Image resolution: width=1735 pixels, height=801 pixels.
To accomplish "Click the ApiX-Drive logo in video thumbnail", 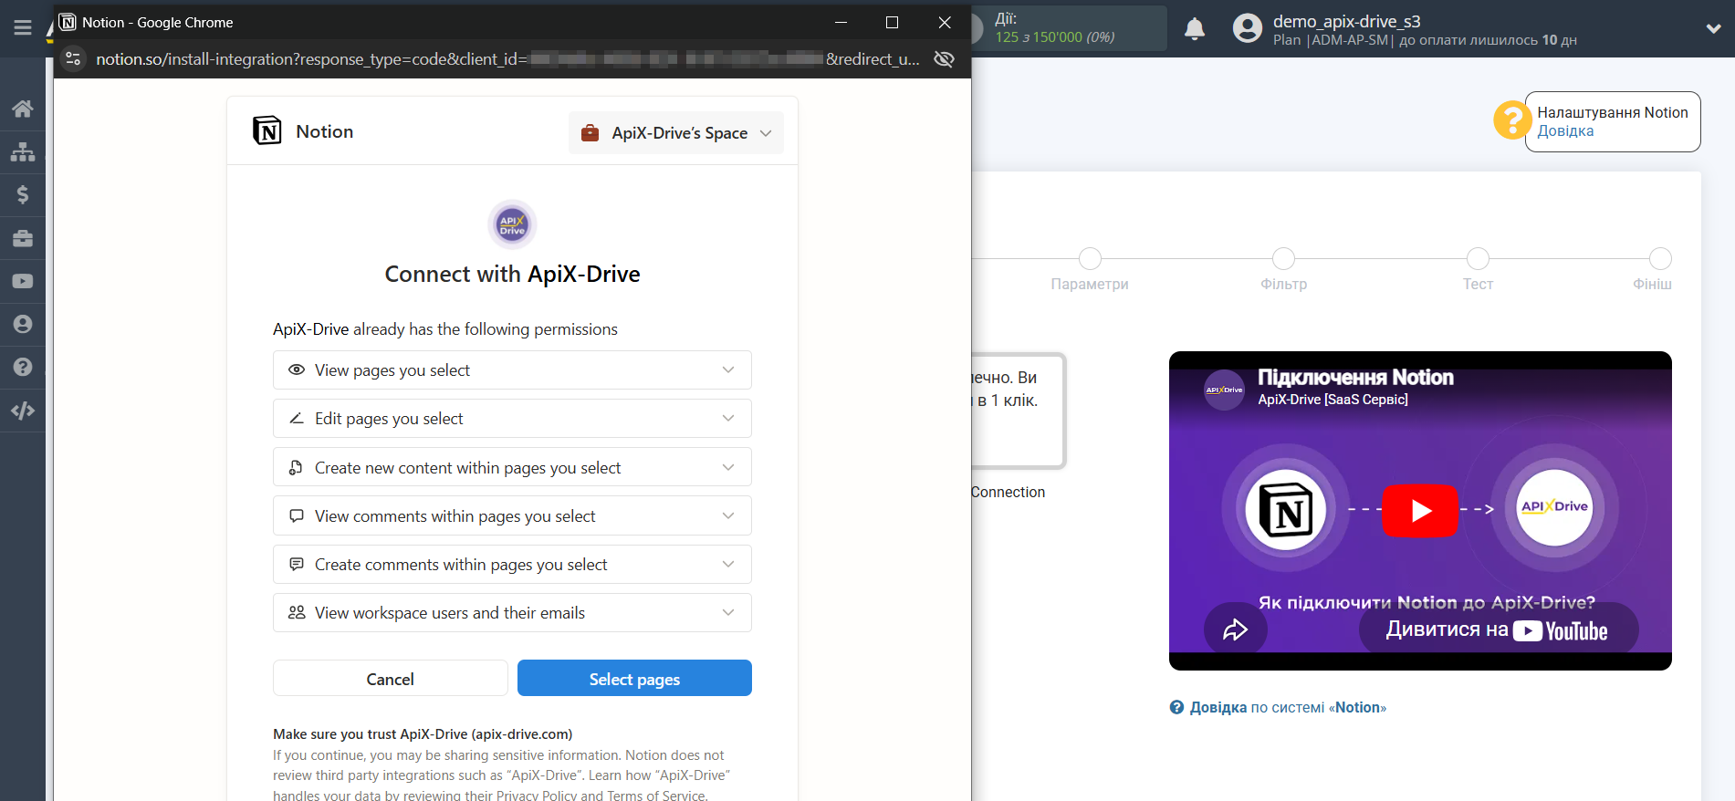I will (x=1554, y=507).
